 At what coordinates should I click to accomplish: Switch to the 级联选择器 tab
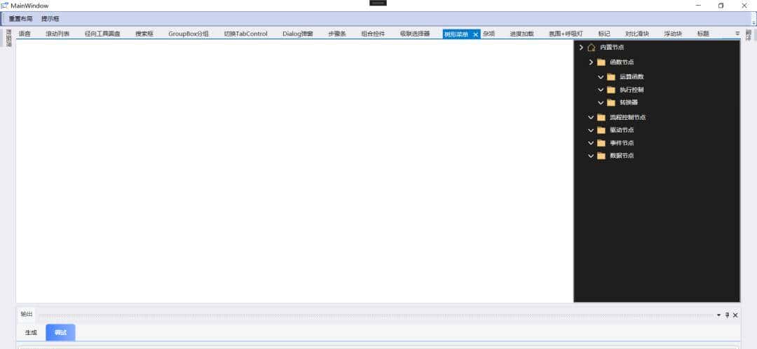(x=415, y=34)
